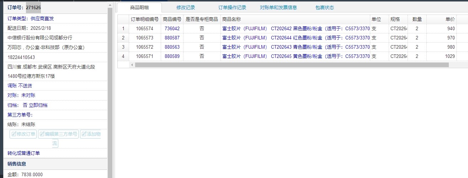The image size is (468, 178).
Task: Click the 商品名称 column header
Action: tap(295, 19)
